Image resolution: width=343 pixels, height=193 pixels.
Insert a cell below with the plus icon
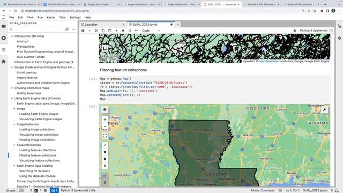[90, 31]
